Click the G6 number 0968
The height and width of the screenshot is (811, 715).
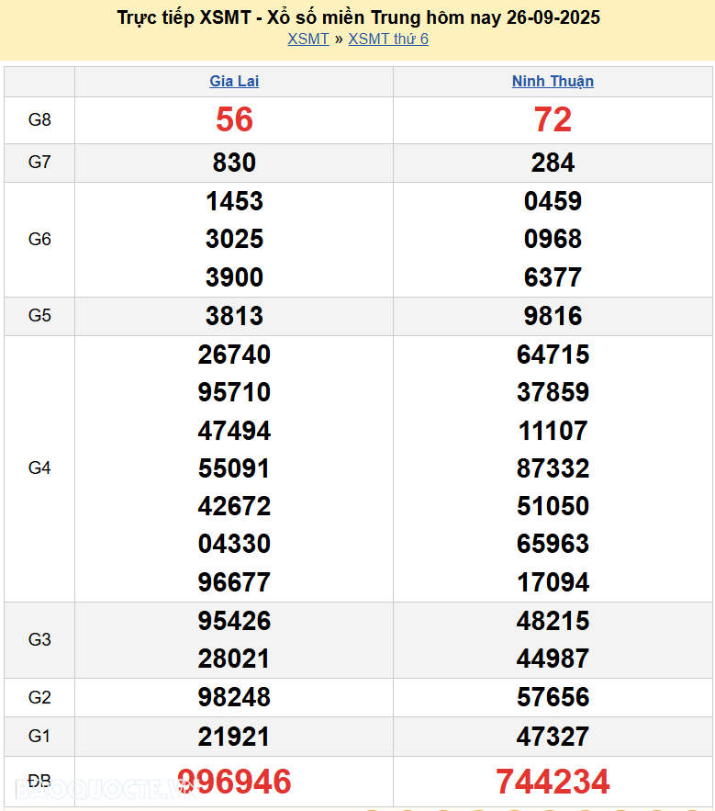[x=553, y=239]
